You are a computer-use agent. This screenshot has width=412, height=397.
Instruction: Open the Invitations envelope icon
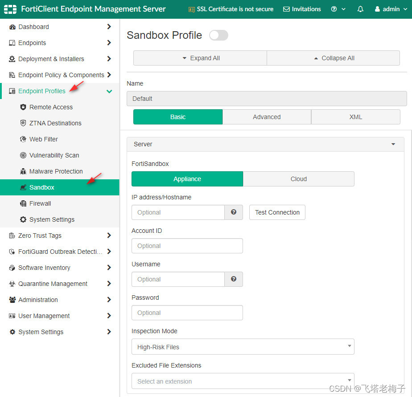coord(286,9)
